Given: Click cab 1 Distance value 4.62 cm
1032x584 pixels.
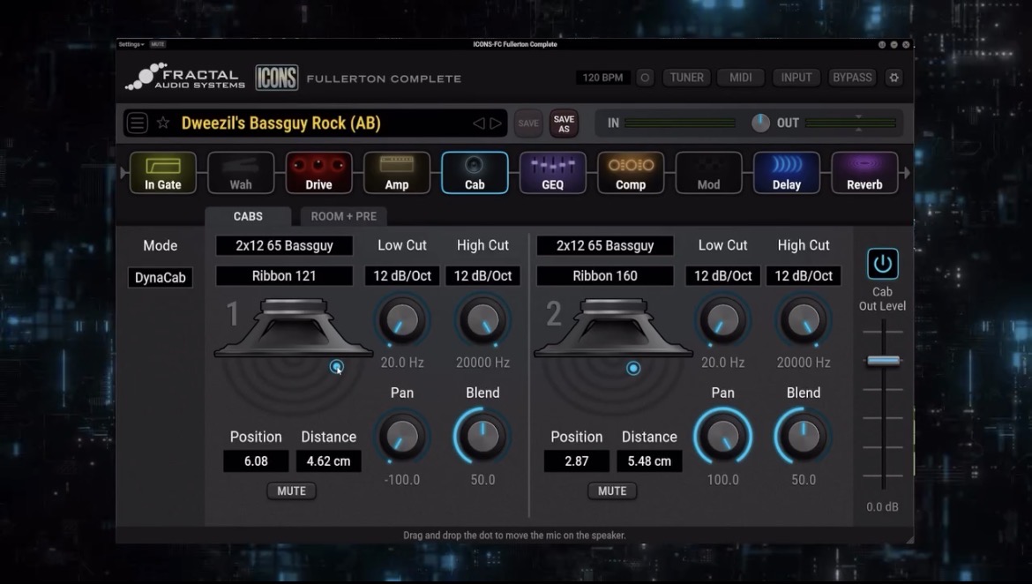Looking at the screenshot, I should [x=328, y=461].
